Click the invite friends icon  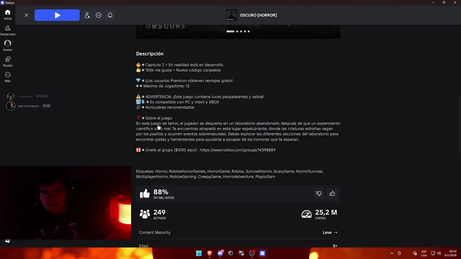coord(87,15)
